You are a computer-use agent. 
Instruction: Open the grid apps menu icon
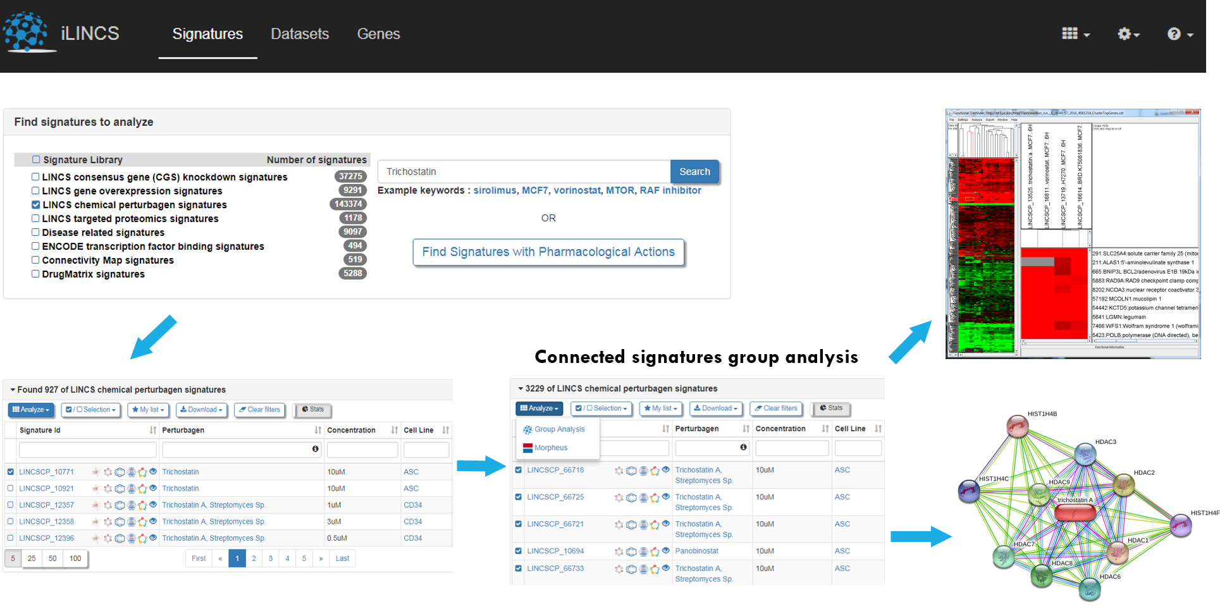[1075, 34]
